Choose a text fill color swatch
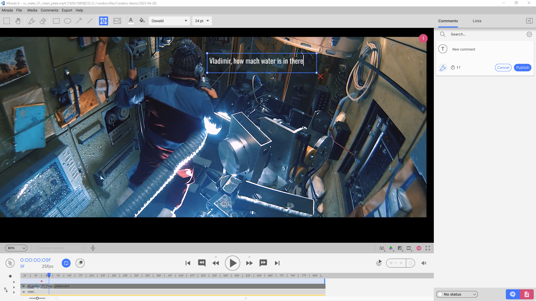536x301 pixels. point(142,21)
